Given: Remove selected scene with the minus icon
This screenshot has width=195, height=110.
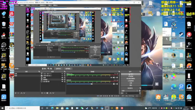Looking at the screenshot, I should click(x=18, y=93).
